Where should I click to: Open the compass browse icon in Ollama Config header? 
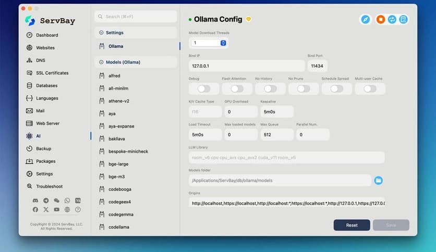pos(366,19)
